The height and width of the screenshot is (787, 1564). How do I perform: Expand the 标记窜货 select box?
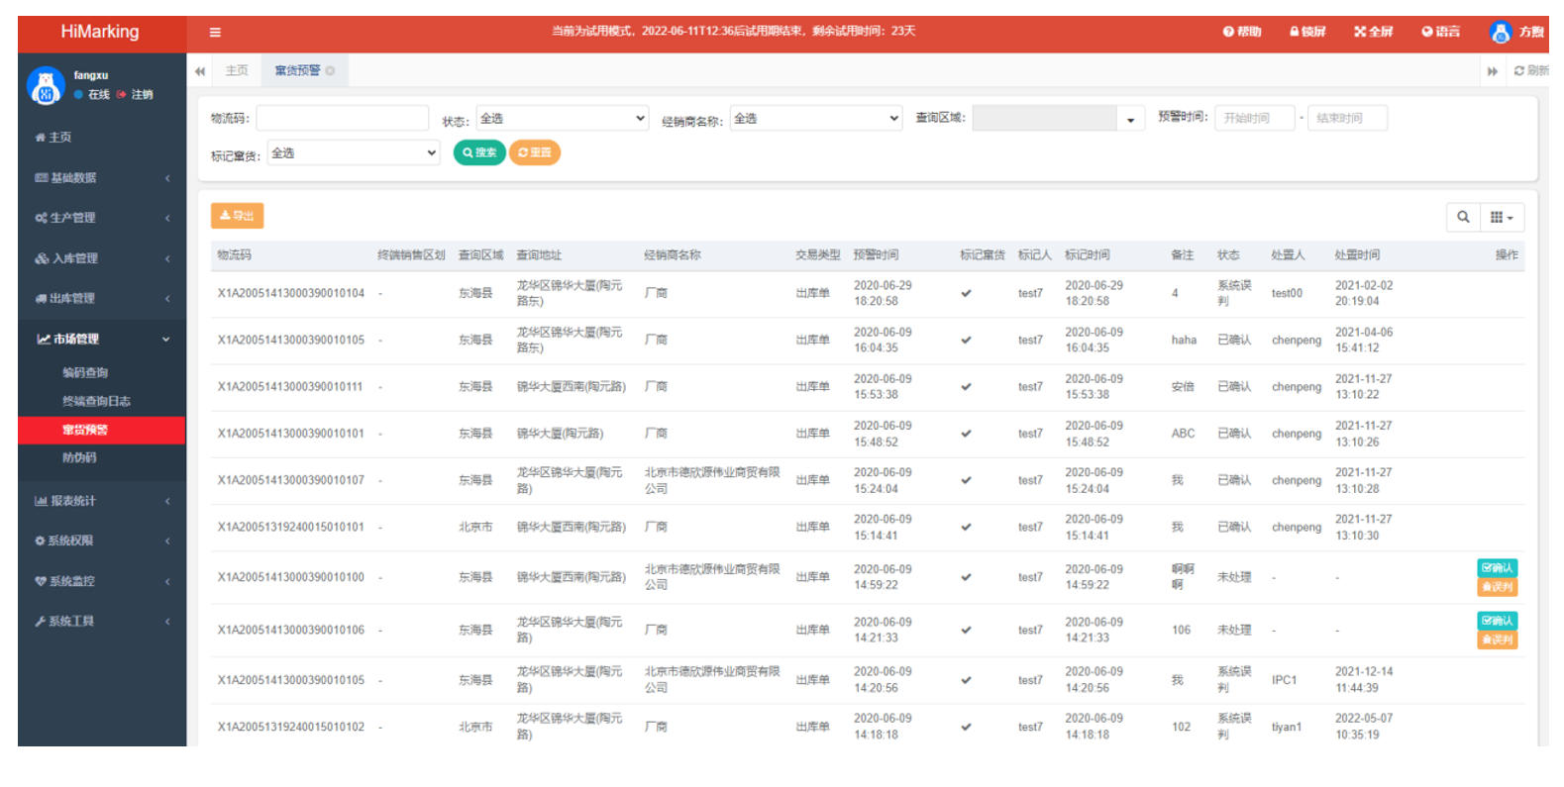pyautogui.click(x=353, y=153)
